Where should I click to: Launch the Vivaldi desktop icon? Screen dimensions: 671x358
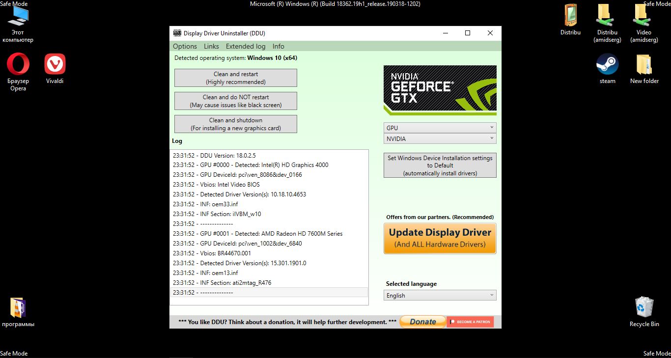(55, 69)
